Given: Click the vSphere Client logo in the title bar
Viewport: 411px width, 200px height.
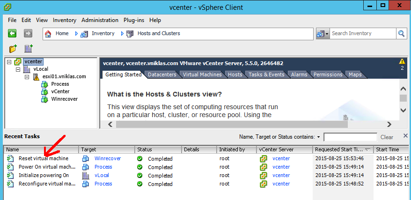Looking at the screenshot, I should pyautogui.click(x=7, y=7).
